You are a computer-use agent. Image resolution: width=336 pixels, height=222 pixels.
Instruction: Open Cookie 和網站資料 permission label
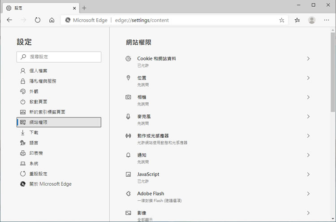pos(156,59)
